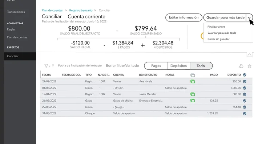254x144 pixels.
Task: Click the Ana Varela beneficiary cell
Action: [146, 82]
